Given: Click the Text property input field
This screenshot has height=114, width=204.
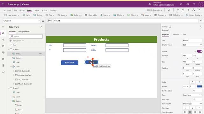Looking at the screenshot, I should 192,40.
